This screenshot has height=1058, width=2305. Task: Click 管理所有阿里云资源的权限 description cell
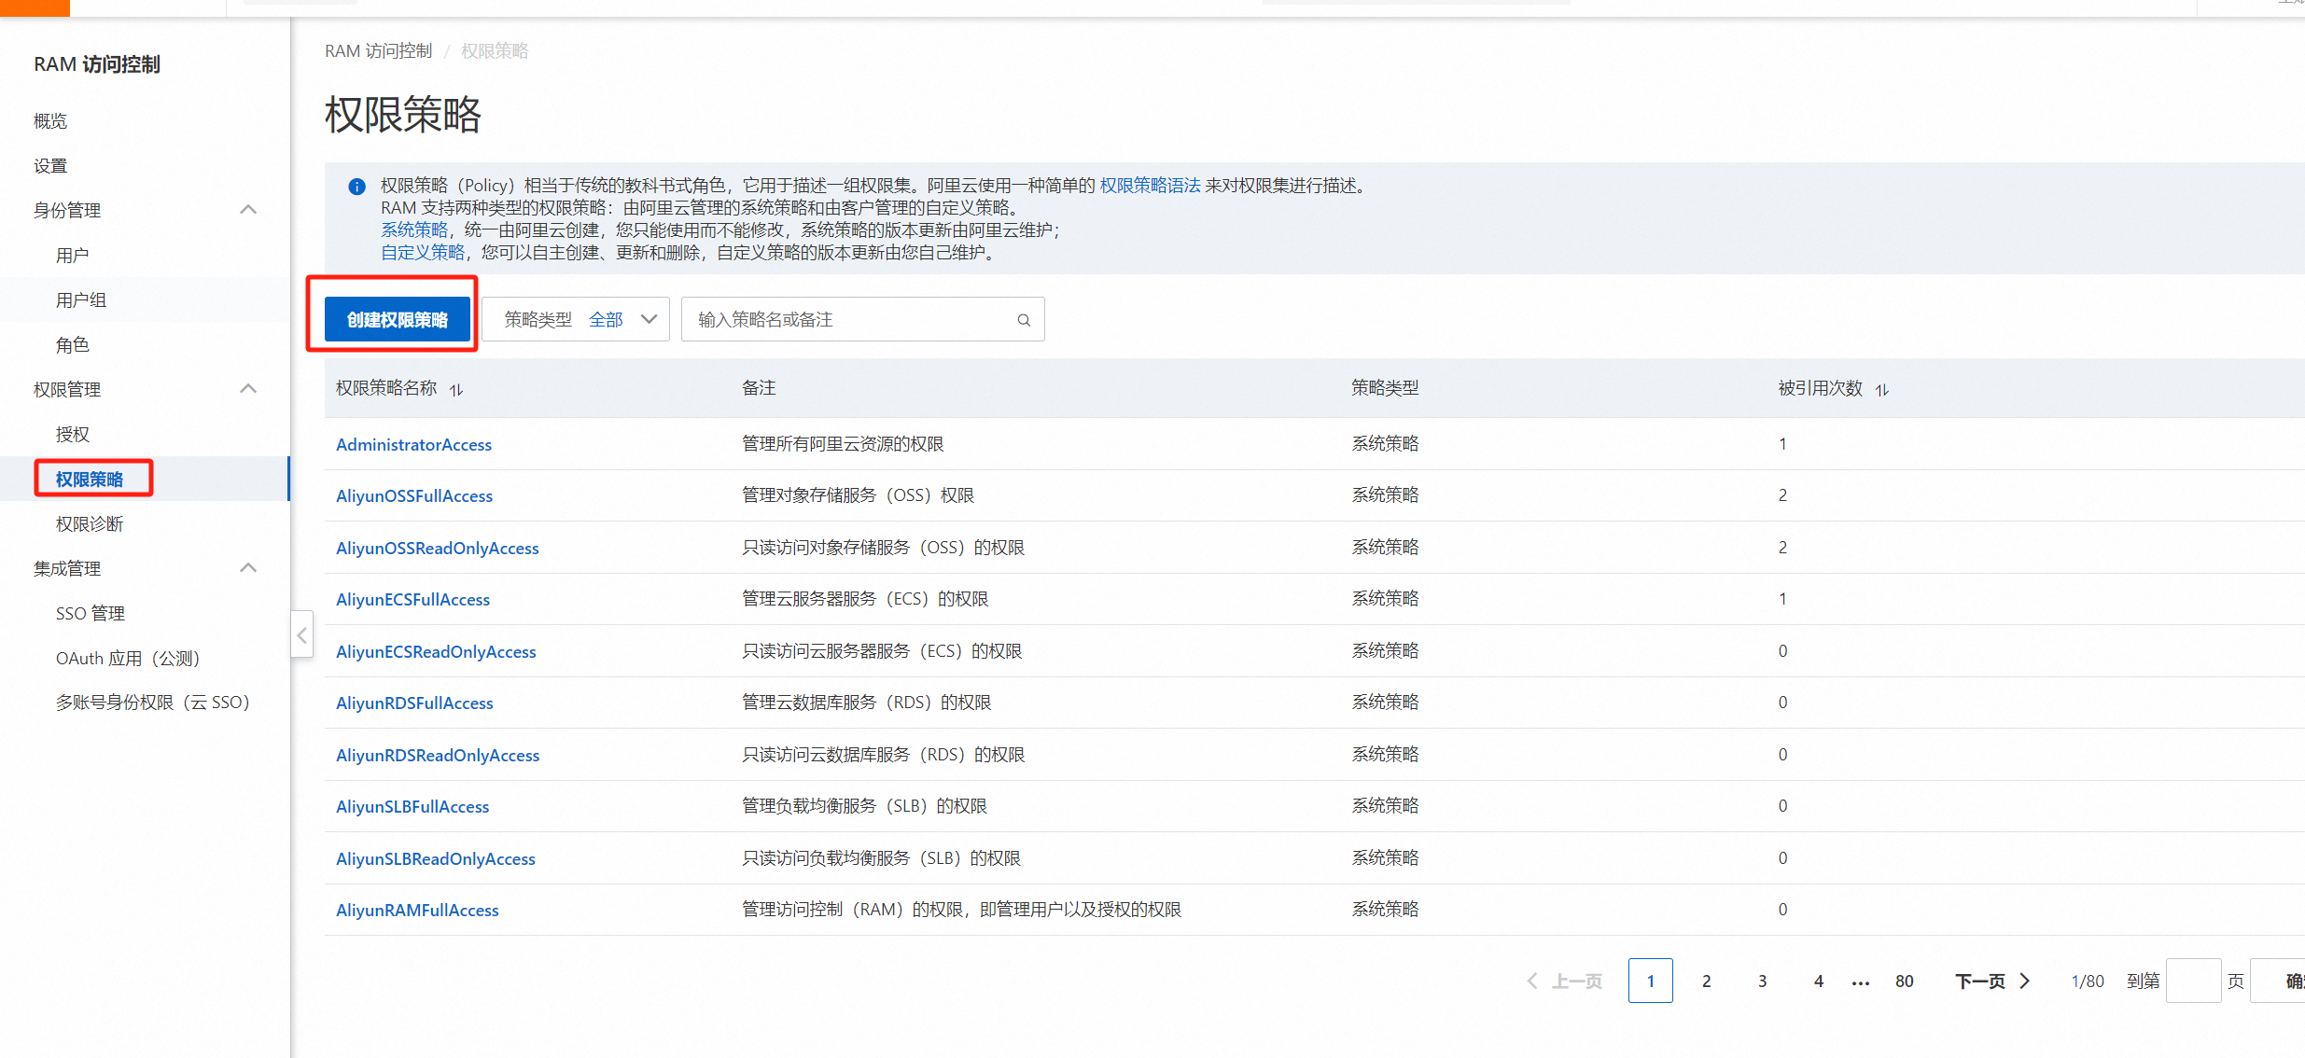(x=843, y=444)
